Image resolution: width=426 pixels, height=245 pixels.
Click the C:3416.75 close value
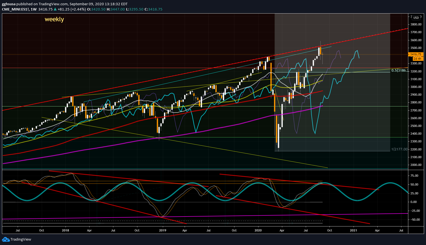click(153, 9)
